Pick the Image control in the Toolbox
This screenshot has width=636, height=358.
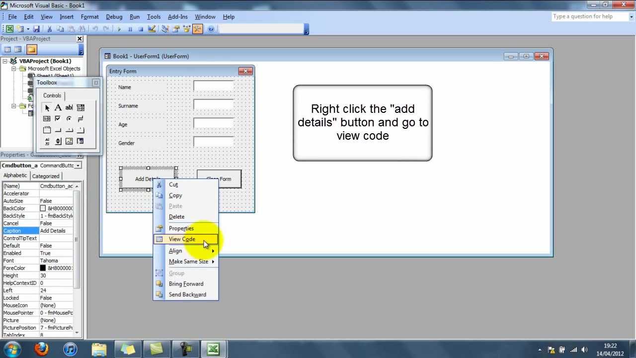click(x=69, y=141)
